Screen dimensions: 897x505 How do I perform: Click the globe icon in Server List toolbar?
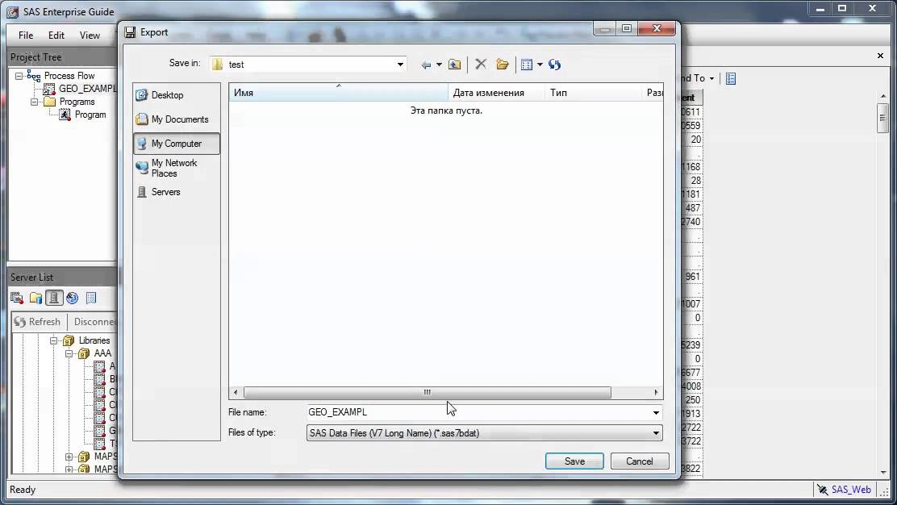coord(72,298)
